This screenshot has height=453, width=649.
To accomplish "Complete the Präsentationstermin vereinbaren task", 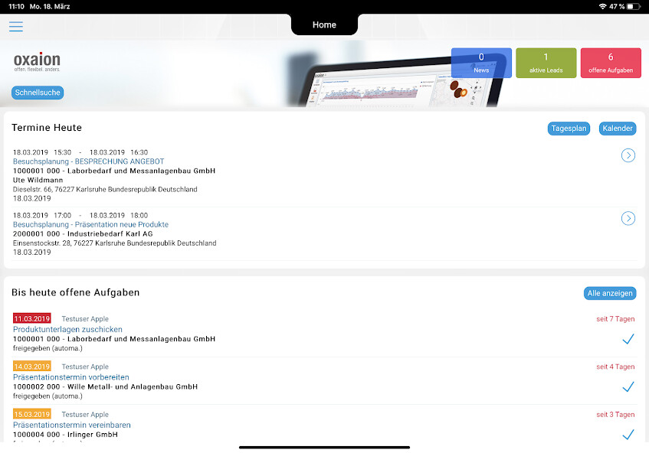I will [628, 434].
